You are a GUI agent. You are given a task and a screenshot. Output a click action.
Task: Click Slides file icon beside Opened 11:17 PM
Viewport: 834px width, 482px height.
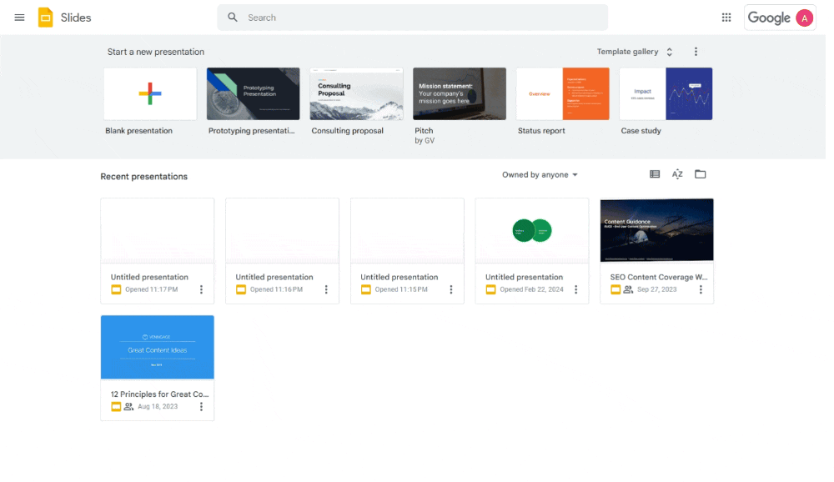coord(116,289)
